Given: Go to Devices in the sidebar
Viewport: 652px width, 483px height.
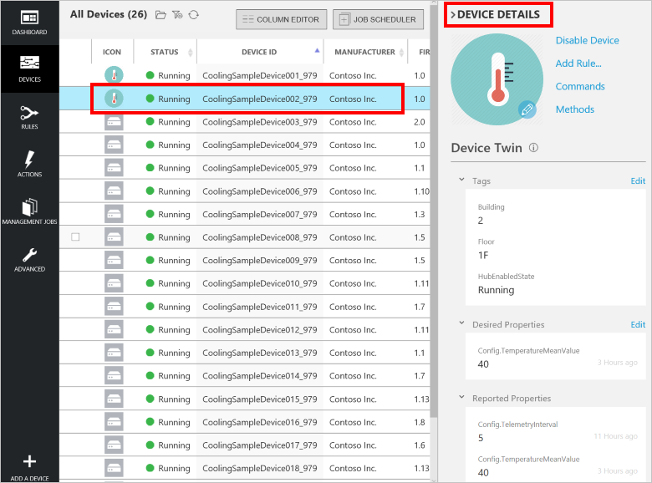Looking at the screenshot, I should 29,69.
